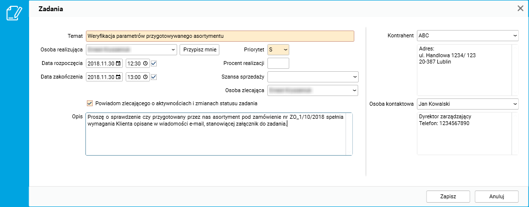Open the Osoba zlecająca dropdown
This screenshot has width=529, height=207.
355,90
